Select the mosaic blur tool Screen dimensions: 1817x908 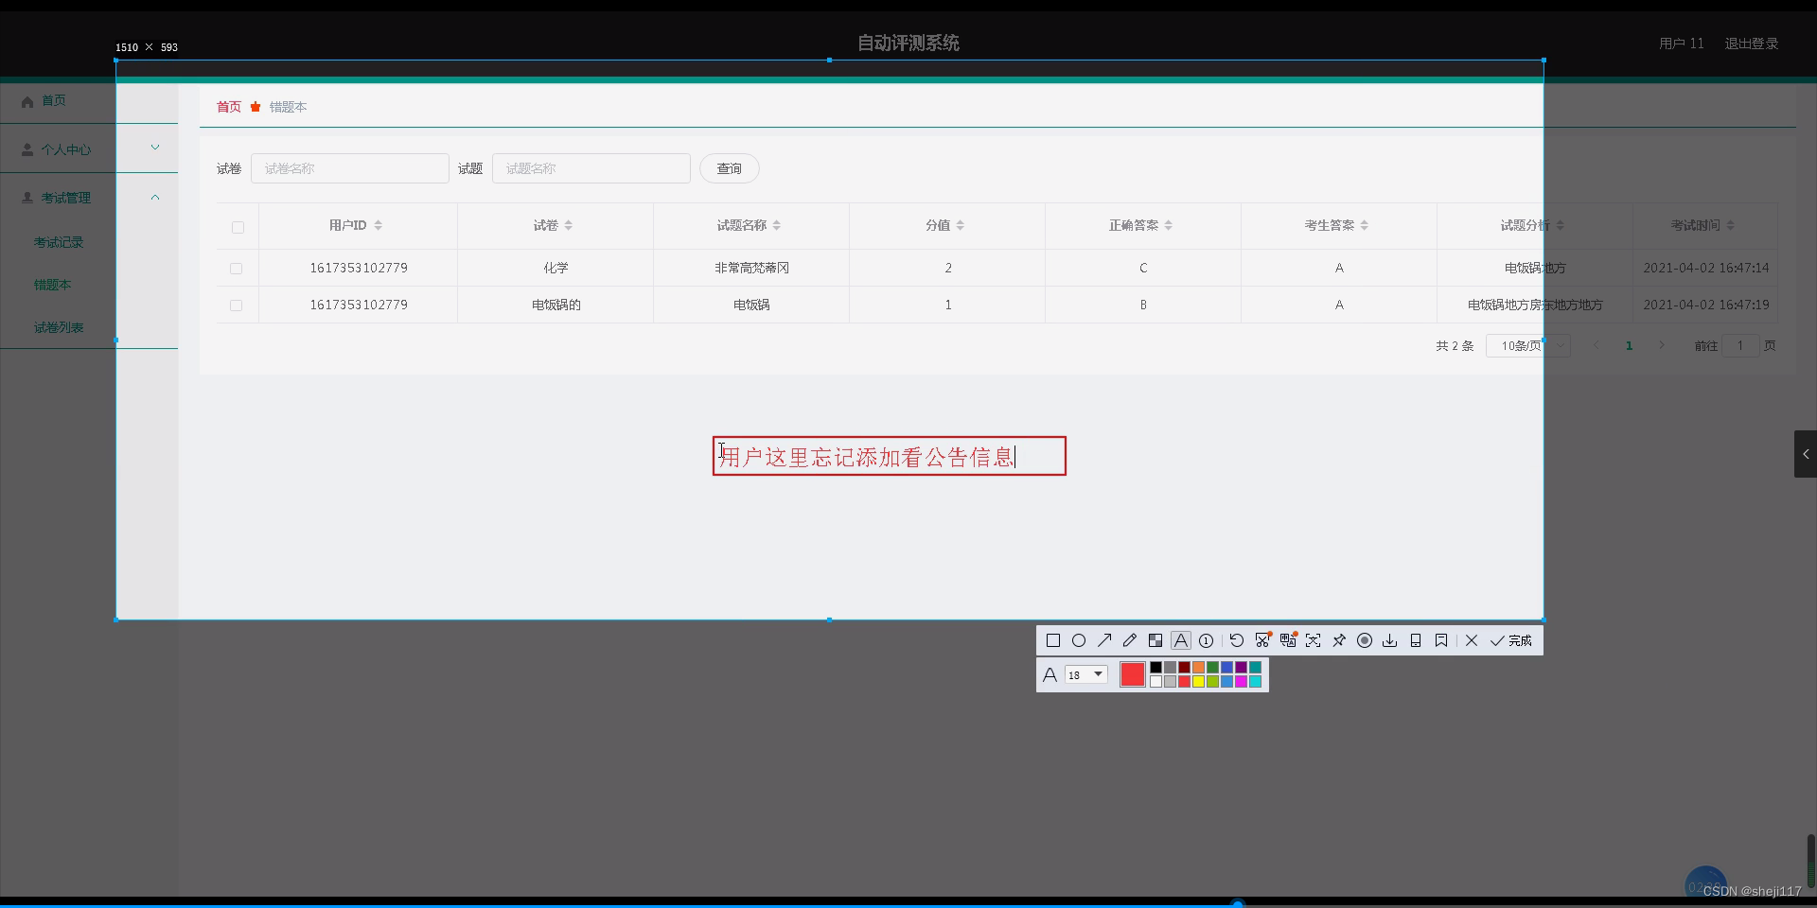tap(1155, 640)
